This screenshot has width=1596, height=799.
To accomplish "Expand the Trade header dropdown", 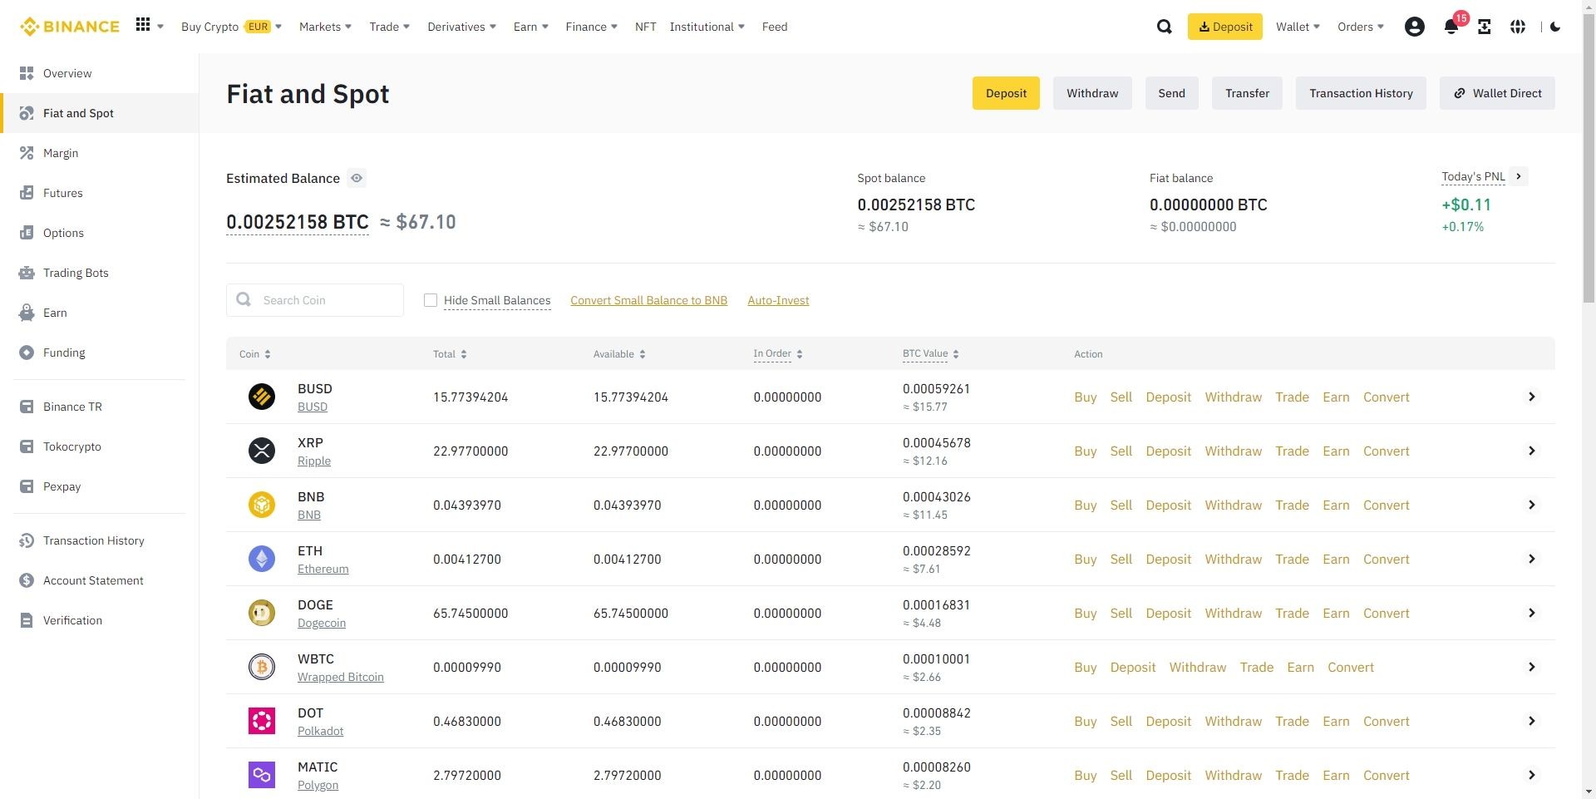I will pos(389,27).
